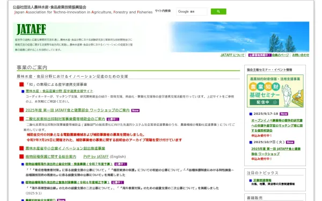322x201 pixels.
Task: Click red text '補助金交付の対象となる電動農業機械' notice
Action: pos(86,135)
